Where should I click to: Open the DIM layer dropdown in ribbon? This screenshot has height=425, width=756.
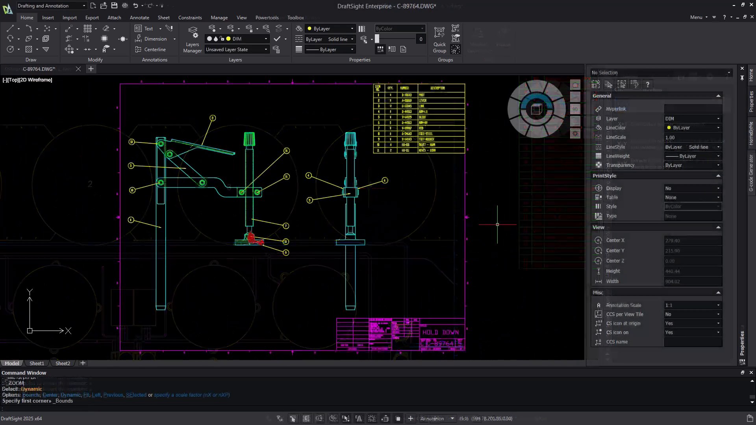(237, 39)
